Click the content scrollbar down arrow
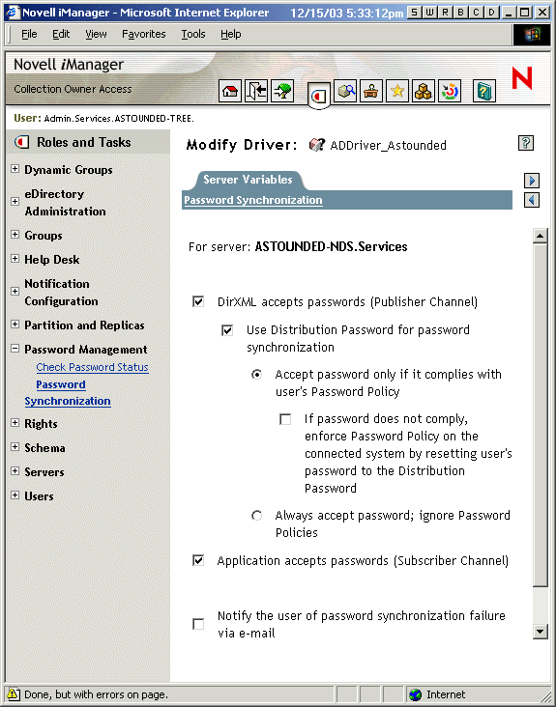This screenshot has width=556, height=707. (540, 632)
